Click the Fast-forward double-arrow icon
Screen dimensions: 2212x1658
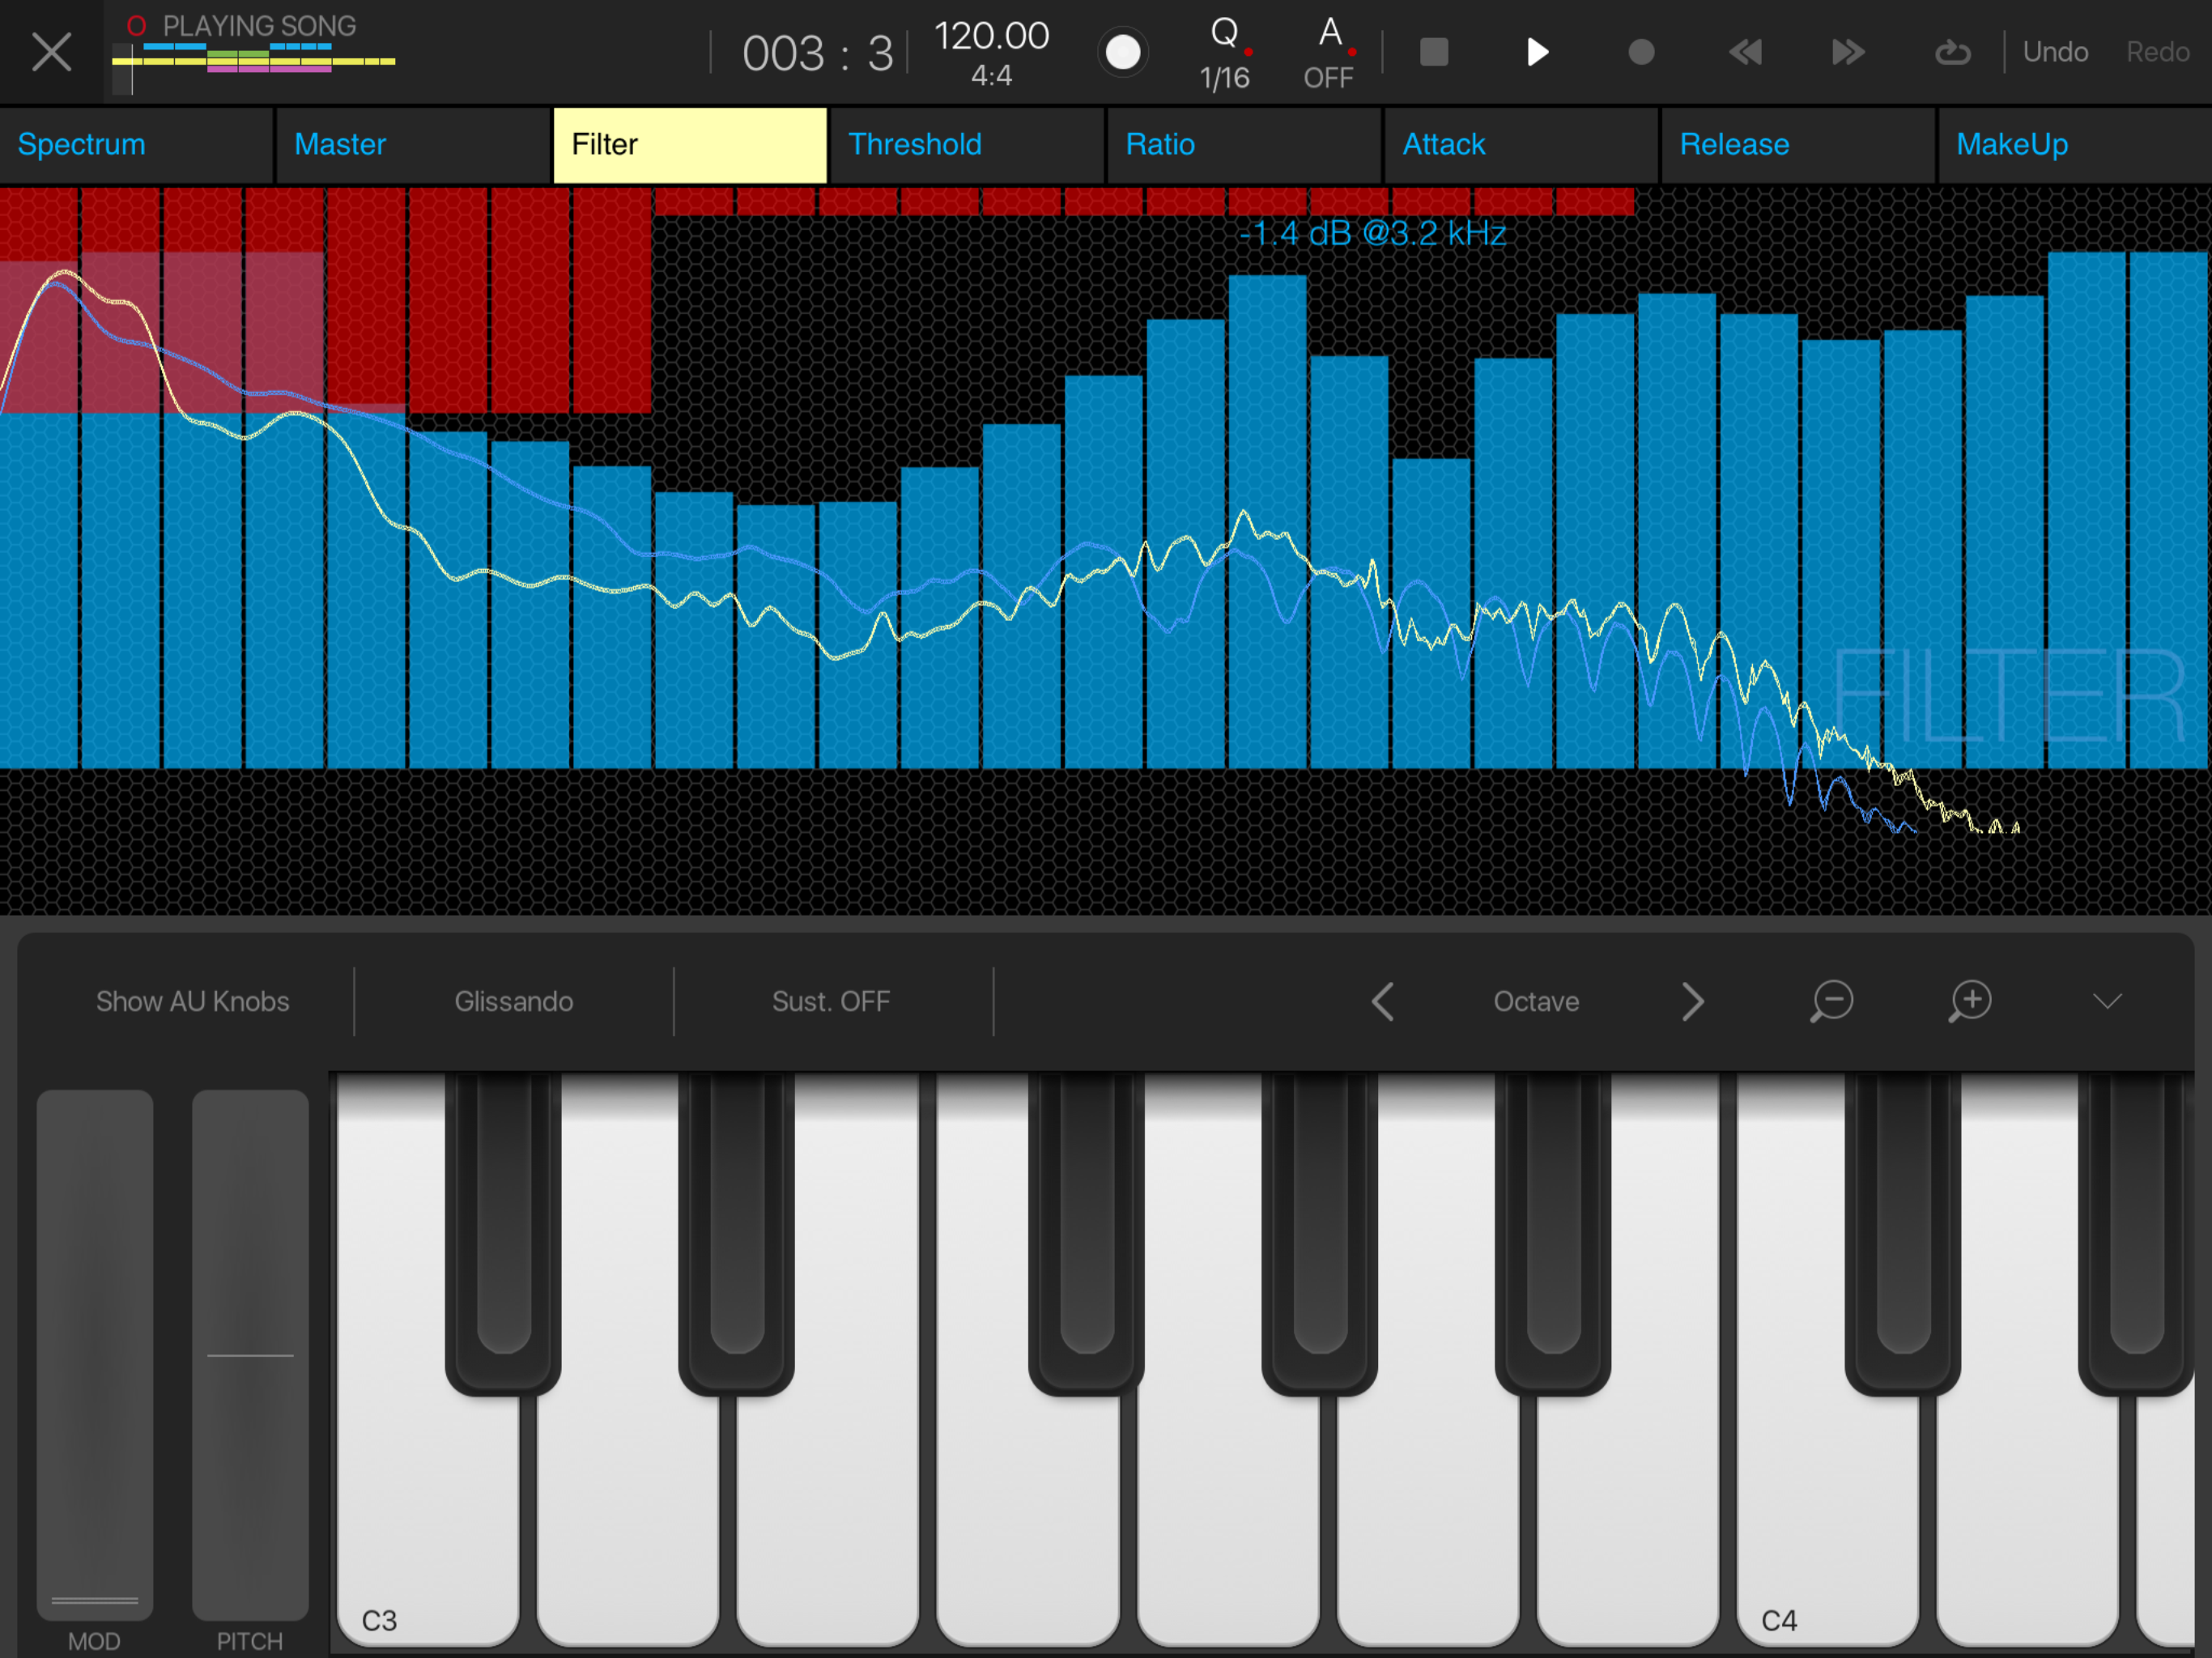point(1847,52)
